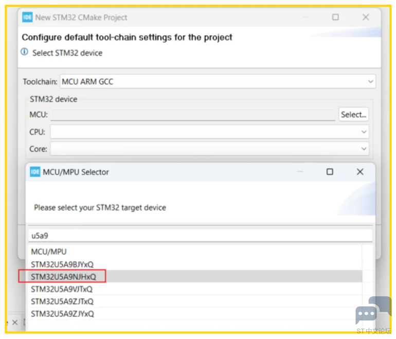
Task: Select STM32U5A9NJHxQ from the device list
Action: [195, 276]
